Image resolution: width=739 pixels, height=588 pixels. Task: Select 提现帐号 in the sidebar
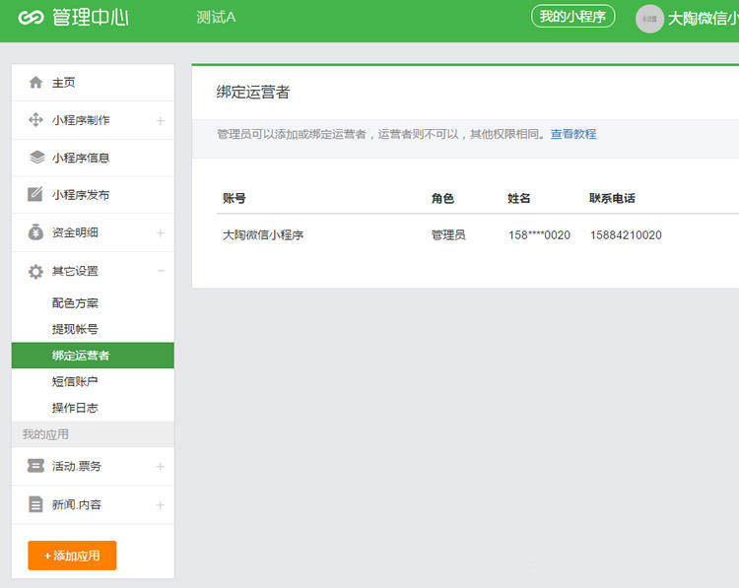(75, 329)
